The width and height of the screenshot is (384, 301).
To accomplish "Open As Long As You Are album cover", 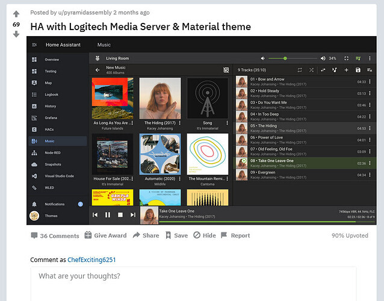I will coord(113,99).
